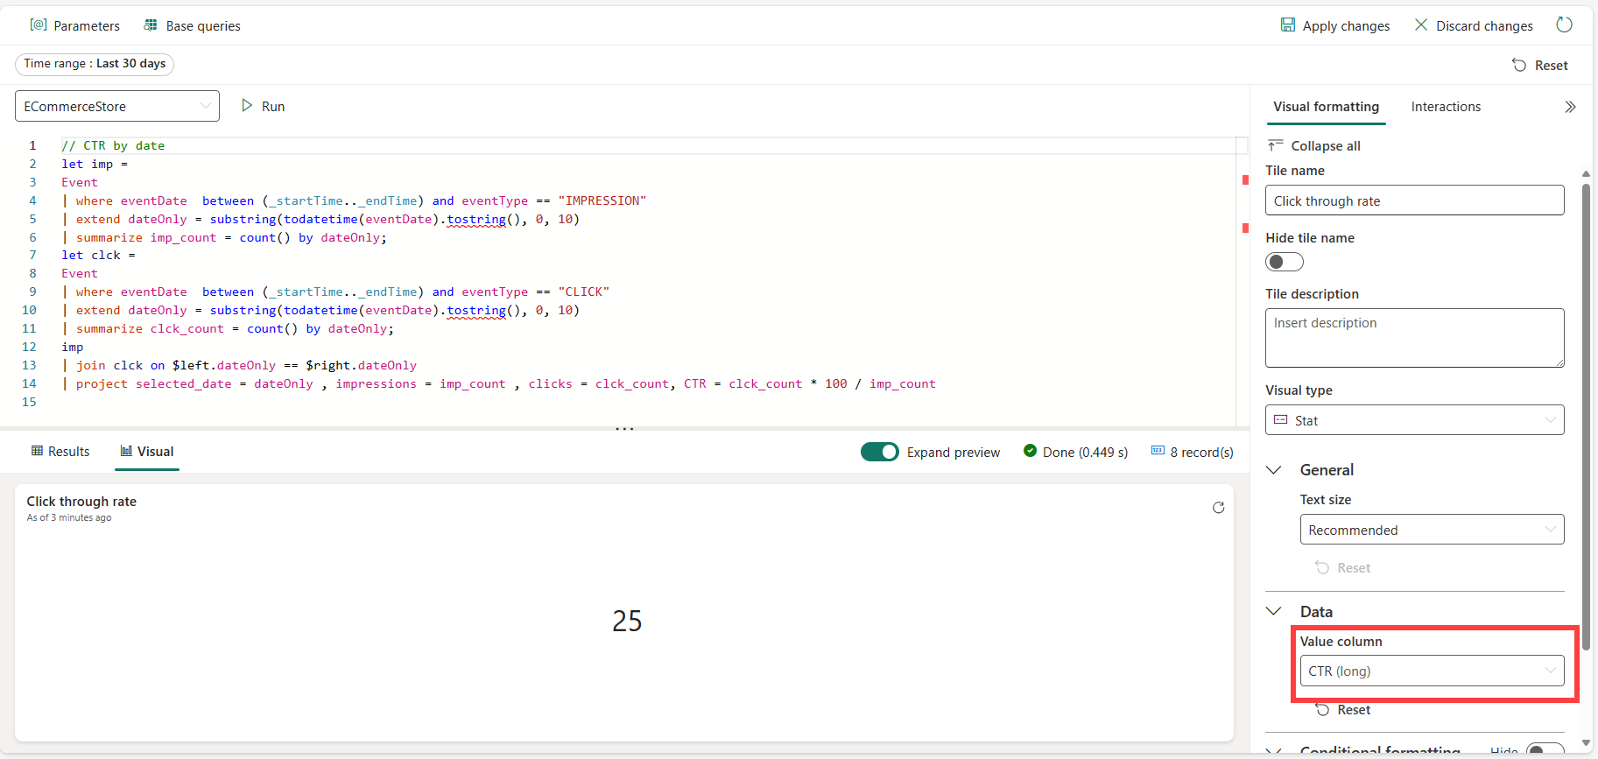
Task: Open the ECommerceStore database dropdown
Action: pyautogui.click(x=117, y=107)
